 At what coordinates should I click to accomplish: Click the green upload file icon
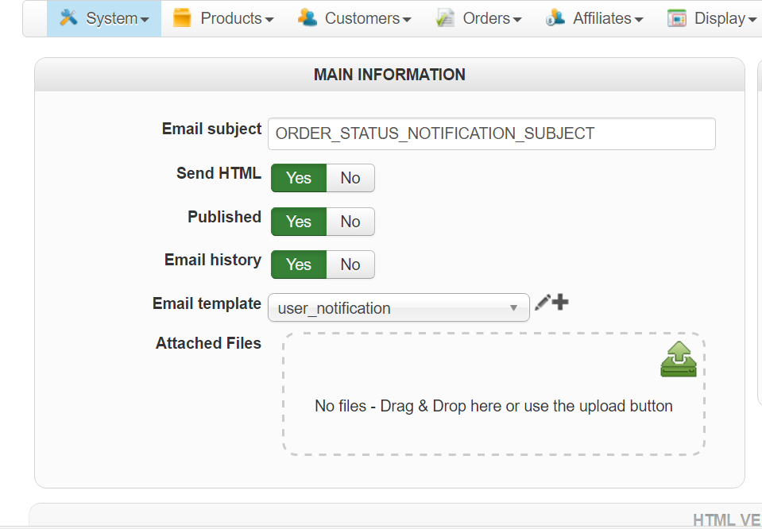pos(678,359)
